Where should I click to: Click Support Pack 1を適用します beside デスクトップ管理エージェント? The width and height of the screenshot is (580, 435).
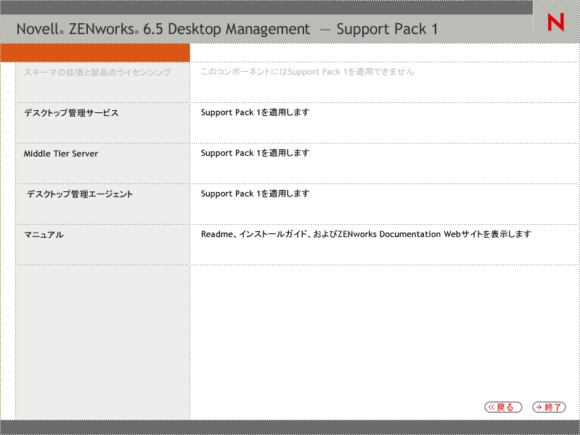tap(256, 194)
